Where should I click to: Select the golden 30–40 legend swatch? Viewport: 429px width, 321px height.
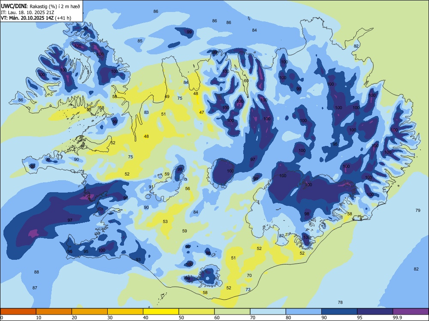pos(125,312)
